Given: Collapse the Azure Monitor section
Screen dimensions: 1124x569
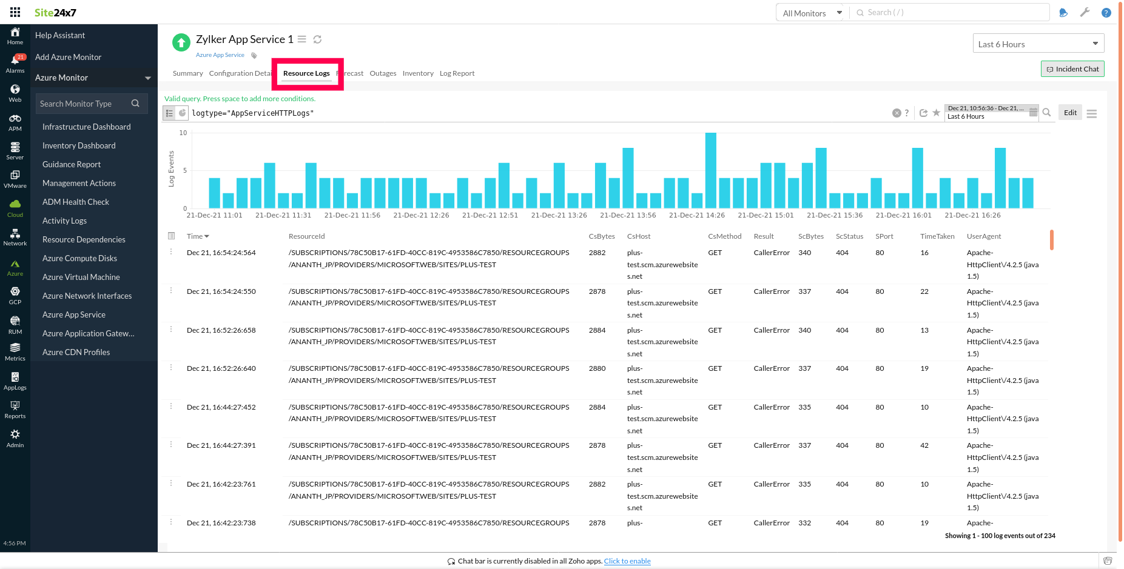Looking at the screenshot, I should (x=147, y=78).
